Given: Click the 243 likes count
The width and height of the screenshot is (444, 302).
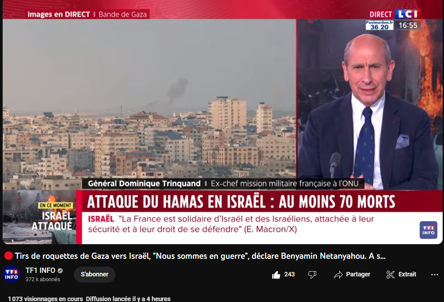Looking at the screenshot, I should coord(289,275).
